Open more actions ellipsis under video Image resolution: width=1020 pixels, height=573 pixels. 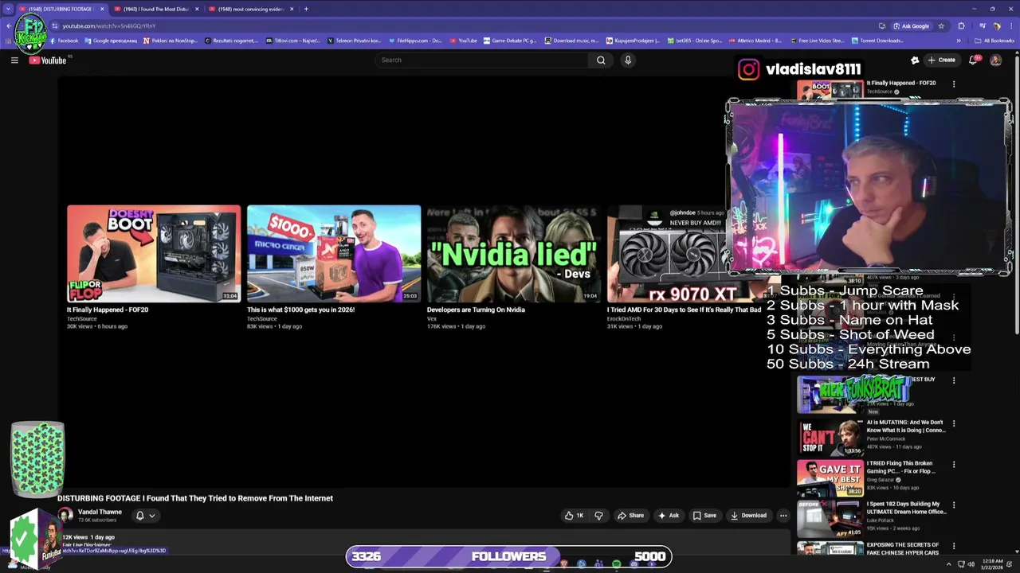pos(783,516)
